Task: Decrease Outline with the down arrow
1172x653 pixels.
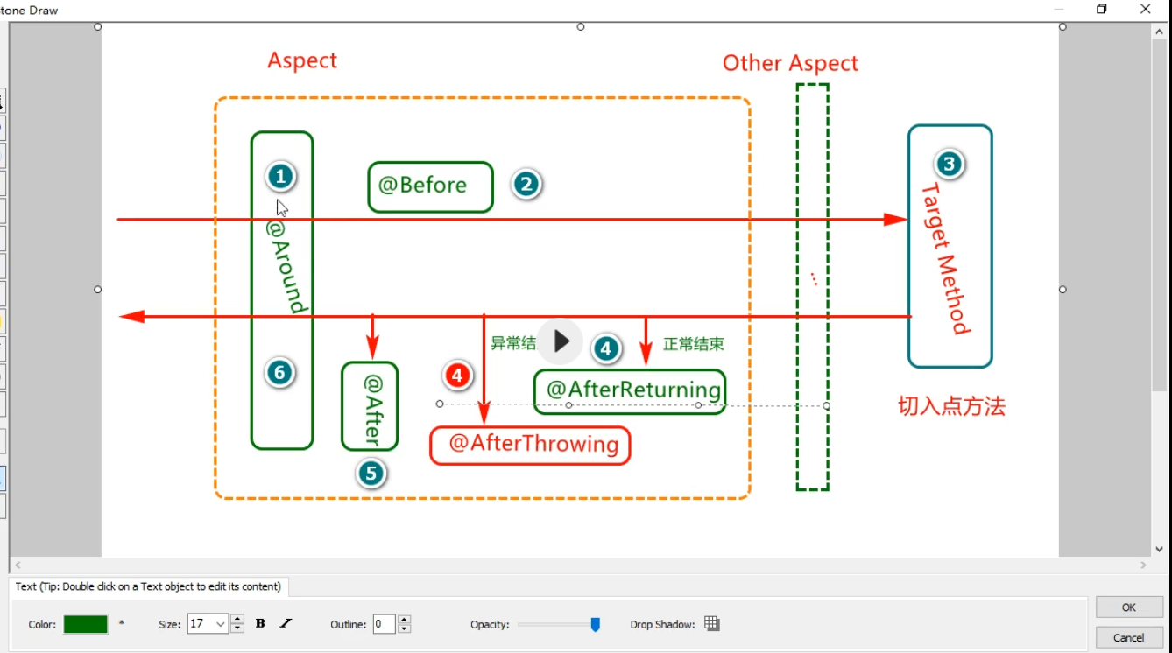Action: click(404, 629)
